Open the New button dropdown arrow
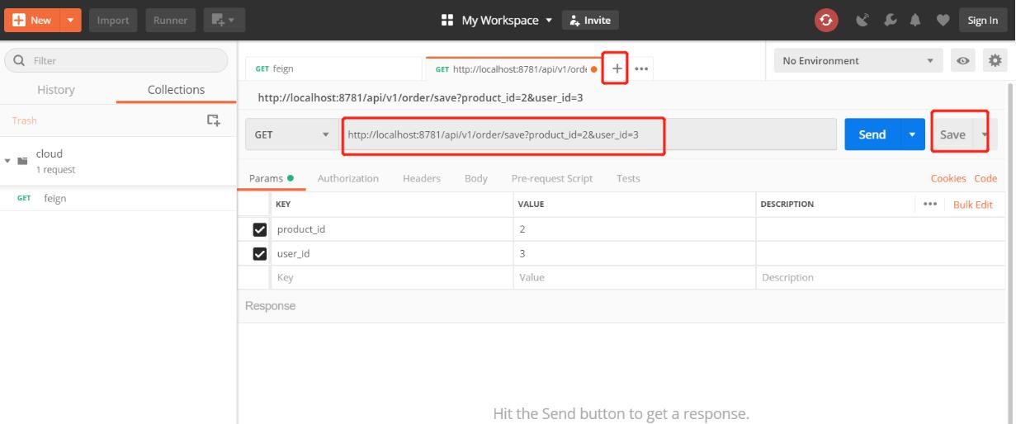The image size is (1016, 424). [x=70, y=20]
